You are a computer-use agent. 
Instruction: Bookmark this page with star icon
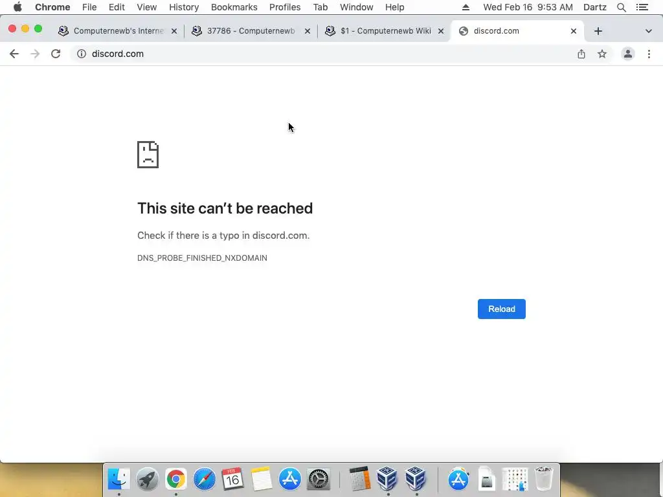[602, 54]
